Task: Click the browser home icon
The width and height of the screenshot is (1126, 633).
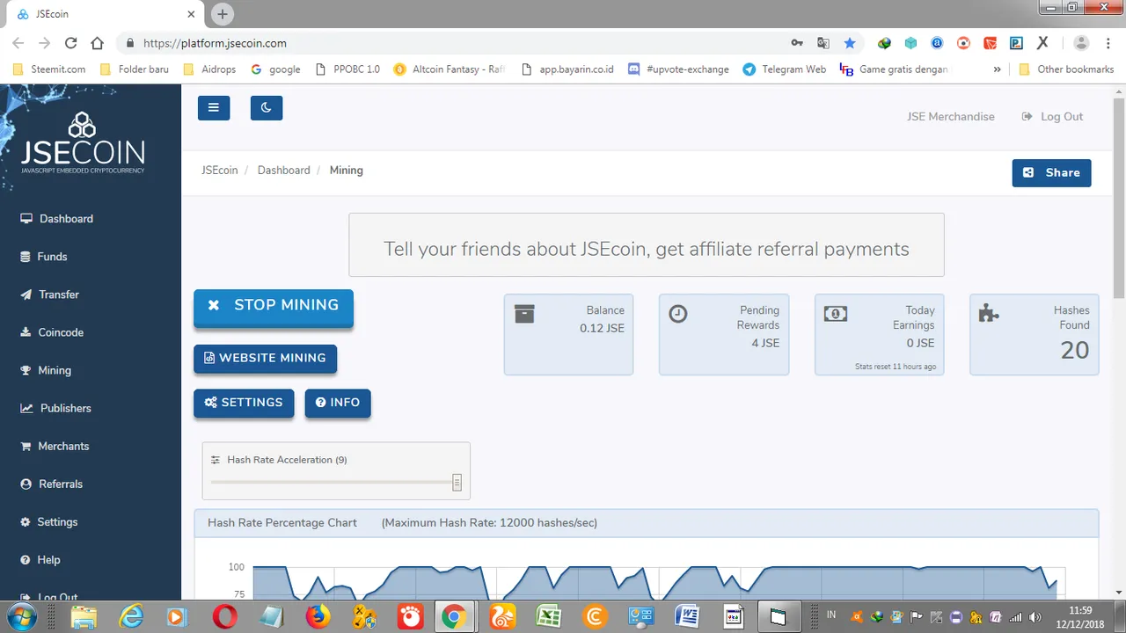Action: [98, 42]
